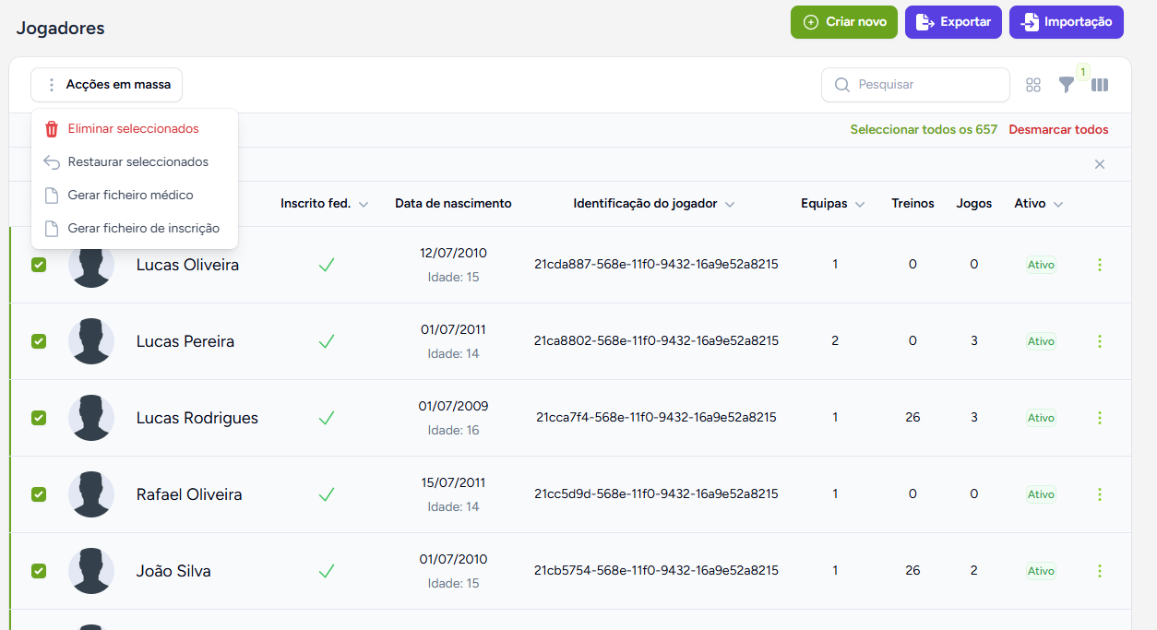Click Desmarcar todos link

coord(1059,130)
